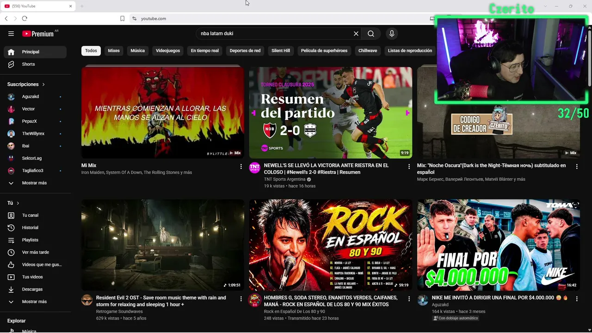The height and width of the screenshot is (333, 592).
Task: Go back with the browser back arrow
Action: point(6,18)
